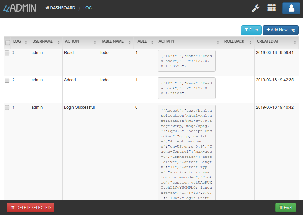303x215 pixels.
Task: Click the Delete Selected button
Action: pyautogui.click(x=31, y=208)
